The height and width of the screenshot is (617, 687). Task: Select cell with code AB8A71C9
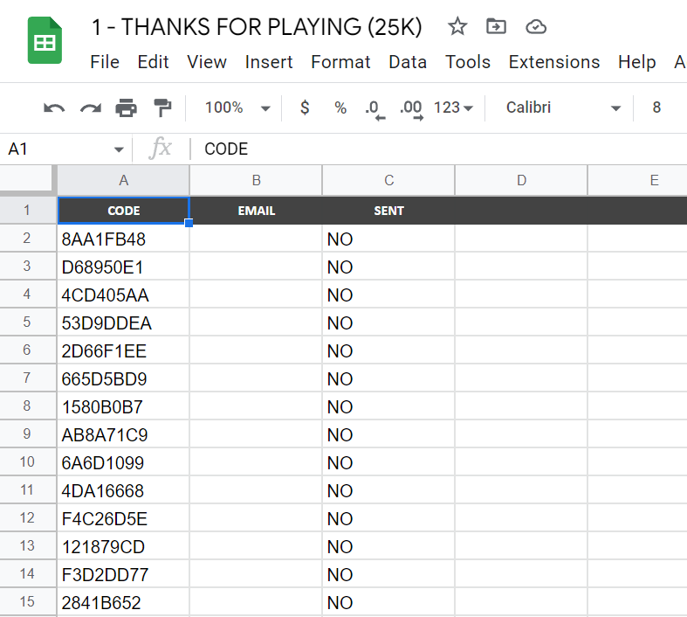point(124,434)
